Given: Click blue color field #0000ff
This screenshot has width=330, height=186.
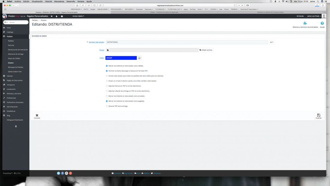Looking at the screenshot, I should pos(121,58).
